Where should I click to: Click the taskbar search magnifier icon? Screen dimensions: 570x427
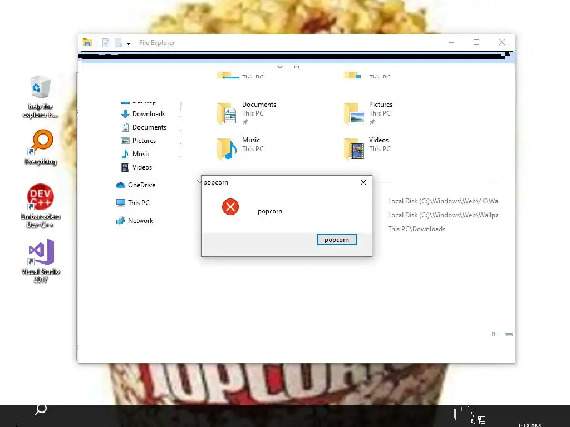click(x=41, y=409)
